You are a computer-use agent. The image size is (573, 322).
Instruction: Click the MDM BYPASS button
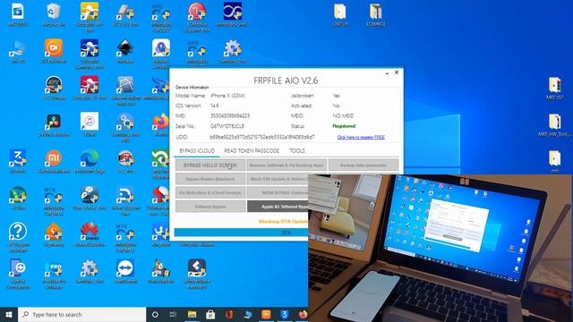pos(278,192)
